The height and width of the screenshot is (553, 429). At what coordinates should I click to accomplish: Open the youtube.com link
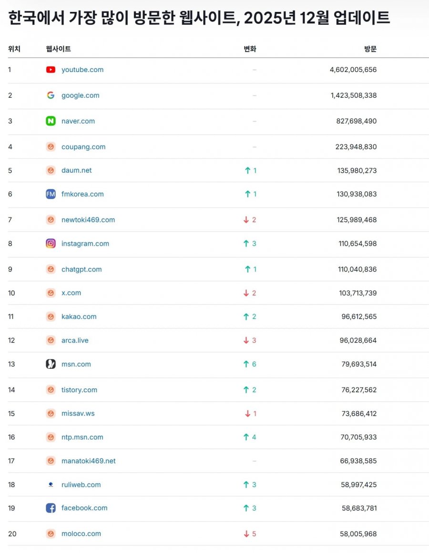pos(82,70)
